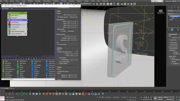
Task: Open the Create Selection Set dropdown
Action: 85,4
